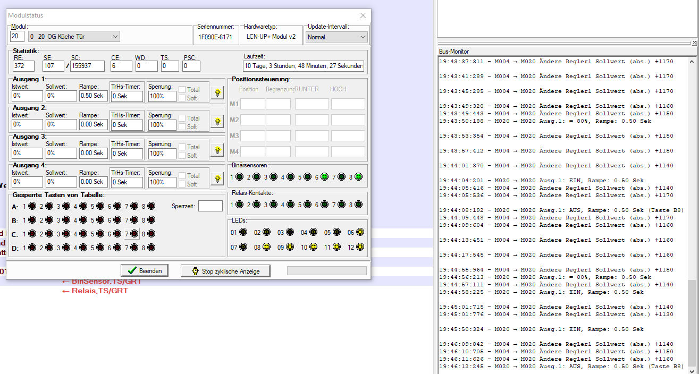The height and width of the screenshot is (374, 699).
Task: Click the Ausgang 1 Sollwert field
Action: point(61,96)
